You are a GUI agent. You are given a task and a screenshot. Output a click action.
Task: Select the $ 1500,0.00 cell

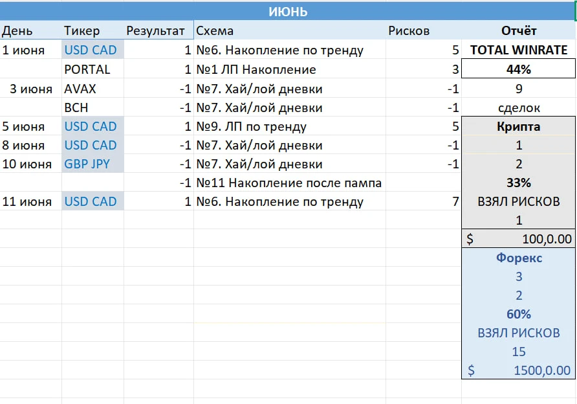[519, 370]
